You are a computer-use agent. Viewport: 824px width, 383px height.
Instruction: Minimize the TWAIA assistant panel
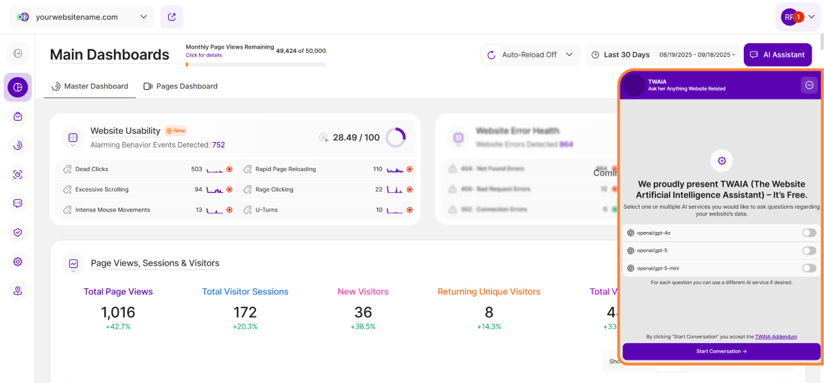pyautogui.click(x=809, y=85)
